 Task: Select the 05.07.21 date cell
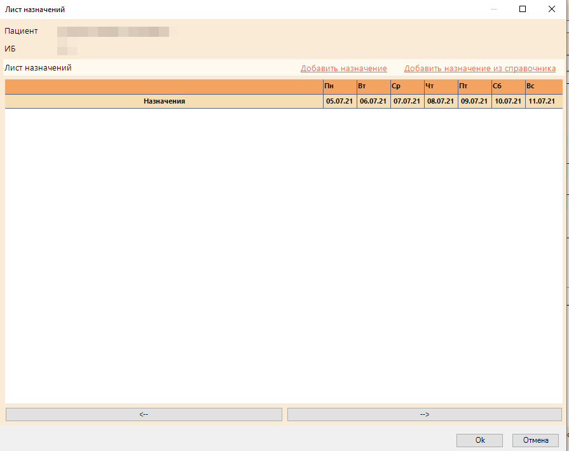(x=339, y=101)
